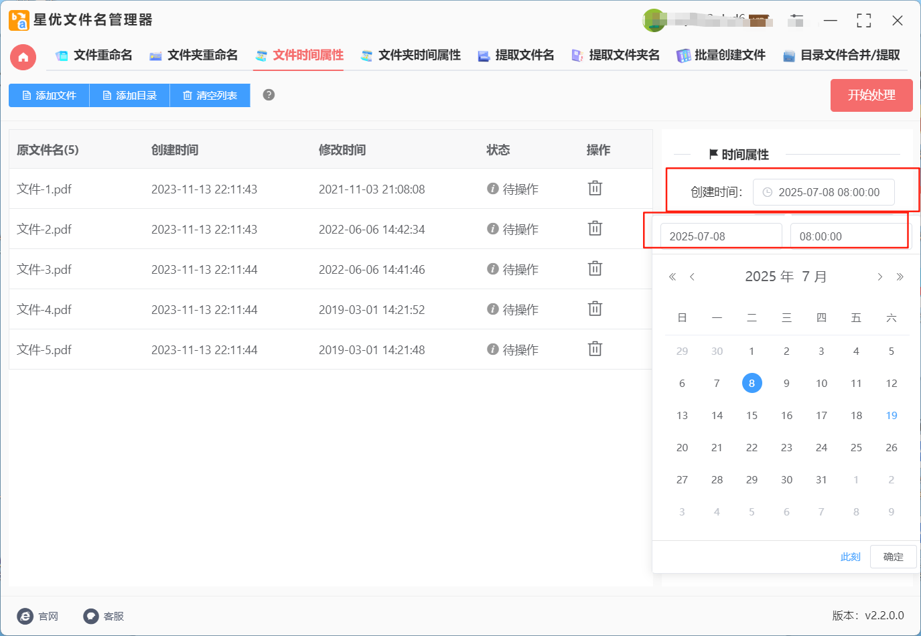The height and width of the screenshot is (636, 921).
Task: Open the 文件夹重命名 tab
Action: [194, 56]
